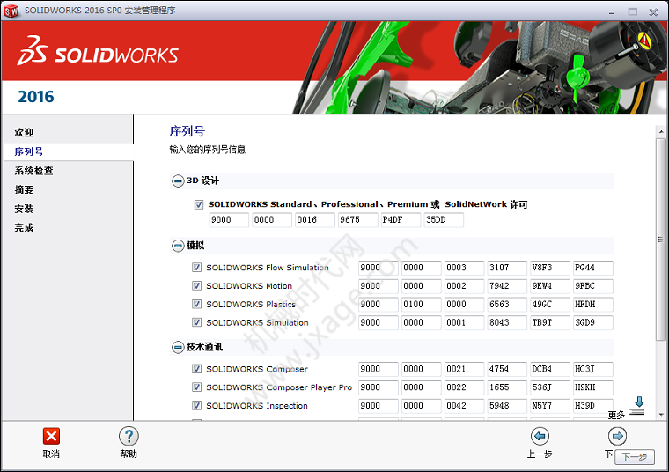Click Plastics serial field containing 6563
The width and height of the screenshot is (669, 472).
(x=507, y=305)
